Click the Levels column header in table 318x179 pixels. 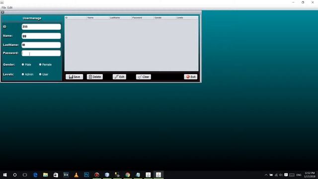click(x=187, y=18)
